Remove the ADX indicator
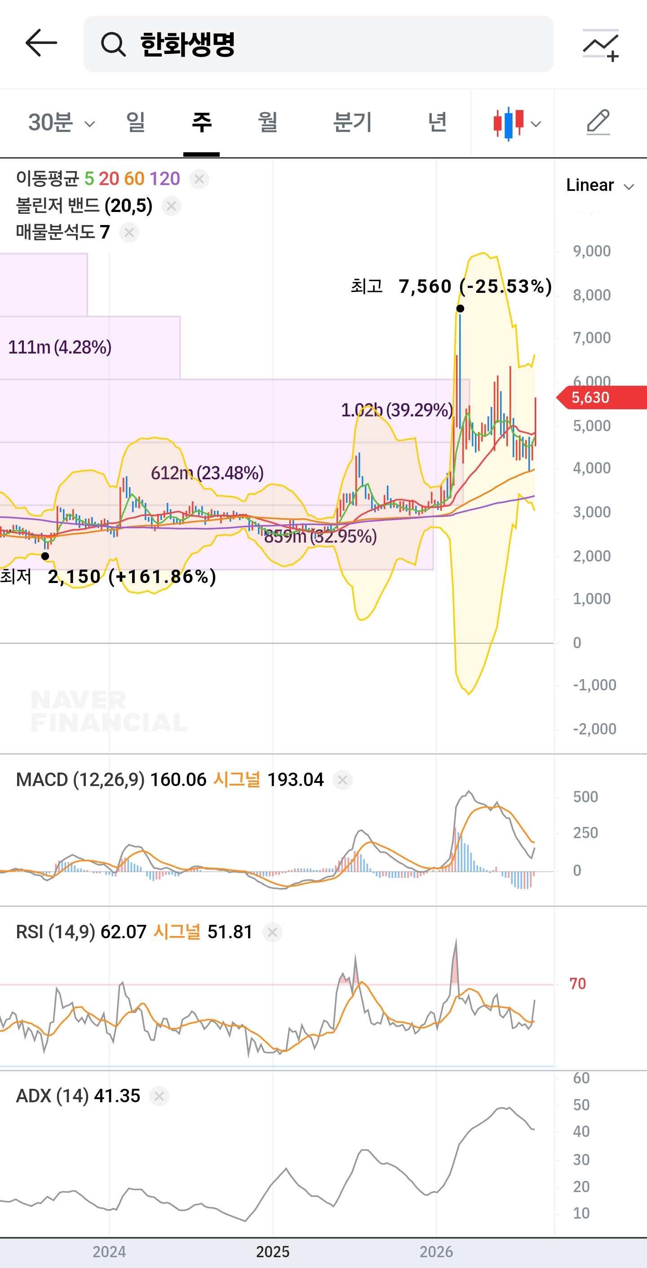The height and width of the screenshot is (1268, 647). pyautogui.click(x=159, y=1096)
